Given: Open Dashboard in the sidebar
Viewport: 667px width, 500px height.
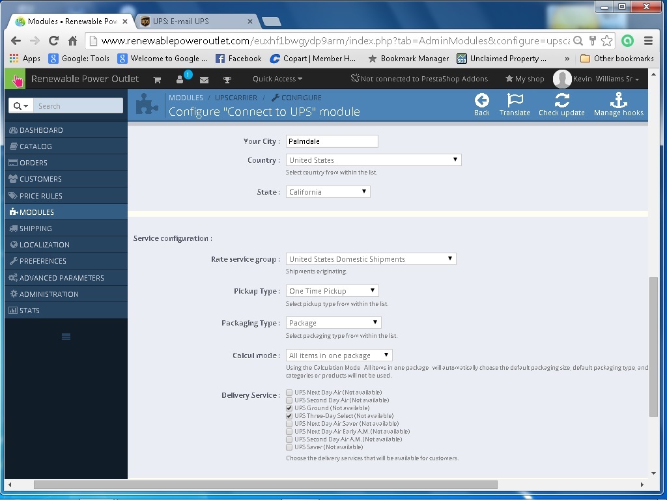Looking at the screenshot, I should [66, 130].
